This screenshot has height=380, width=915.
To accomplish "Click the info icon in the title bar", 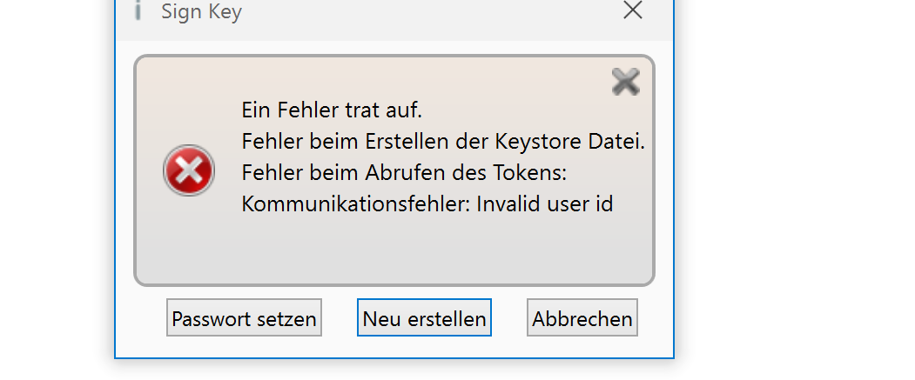I will click(138, 10).
